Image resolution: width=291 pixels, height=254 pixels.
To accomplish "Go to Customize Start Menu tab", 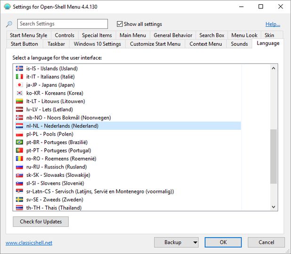I will [x=155, y=44].
